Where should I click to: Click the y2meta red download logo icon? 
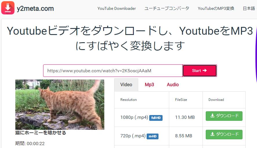(8, 8)
